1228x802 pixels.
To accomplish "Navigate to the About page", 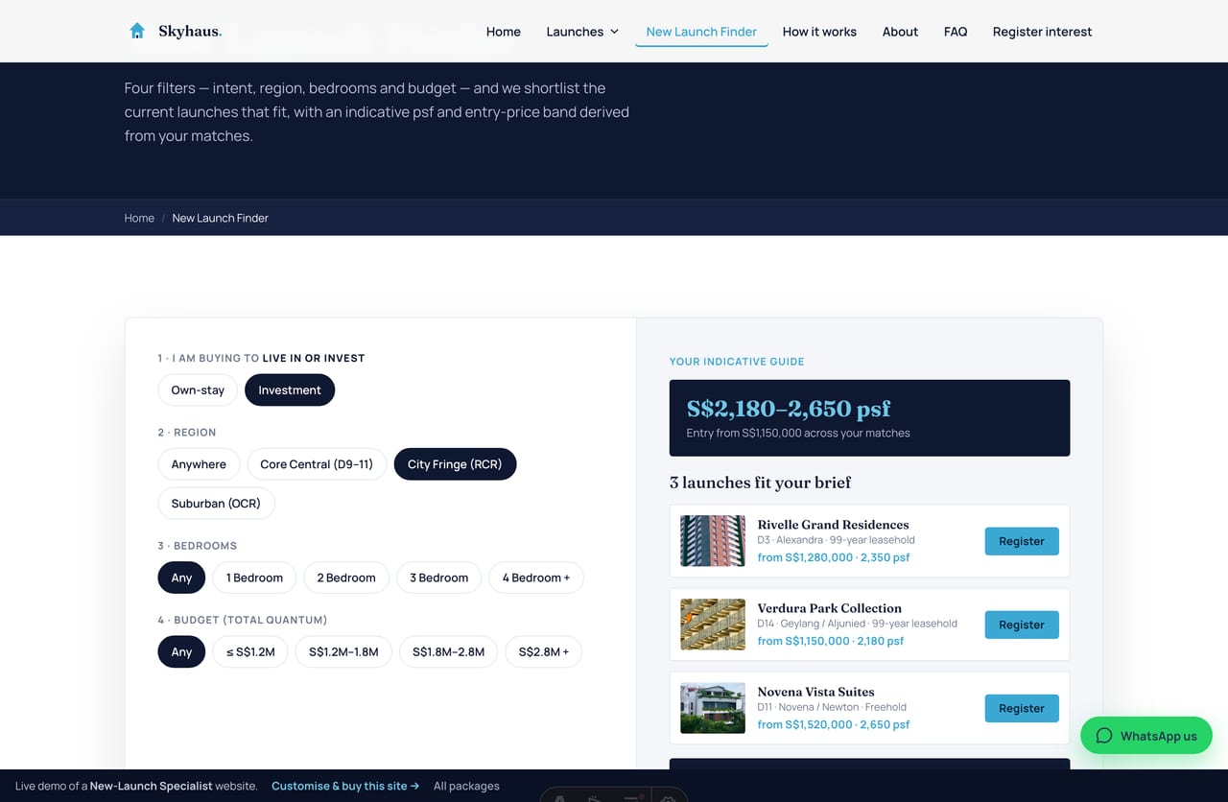I will point(900,32).
